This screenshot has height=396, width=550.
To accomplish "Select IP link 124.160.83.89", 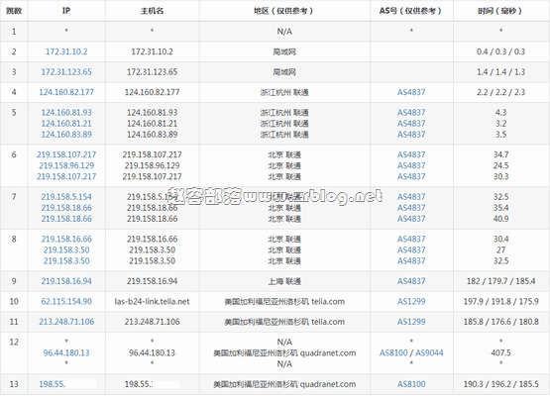I will 66,135.
